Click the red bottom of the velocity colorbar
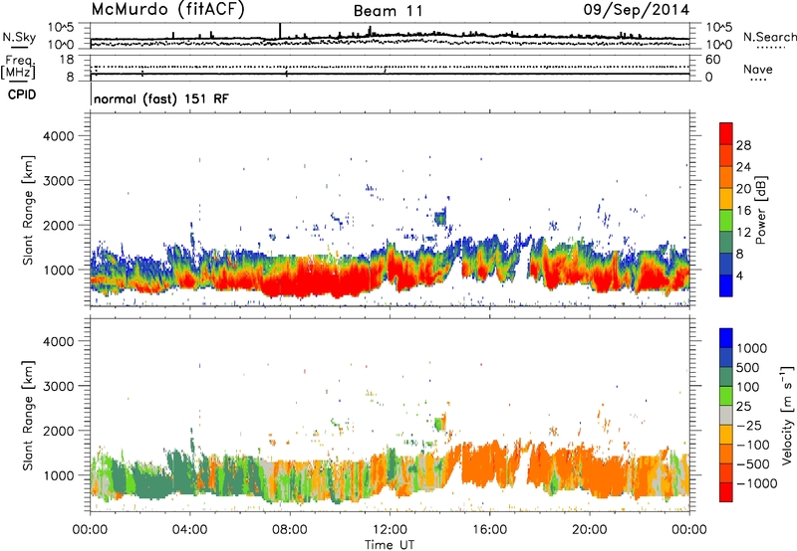 click(726, 492)
